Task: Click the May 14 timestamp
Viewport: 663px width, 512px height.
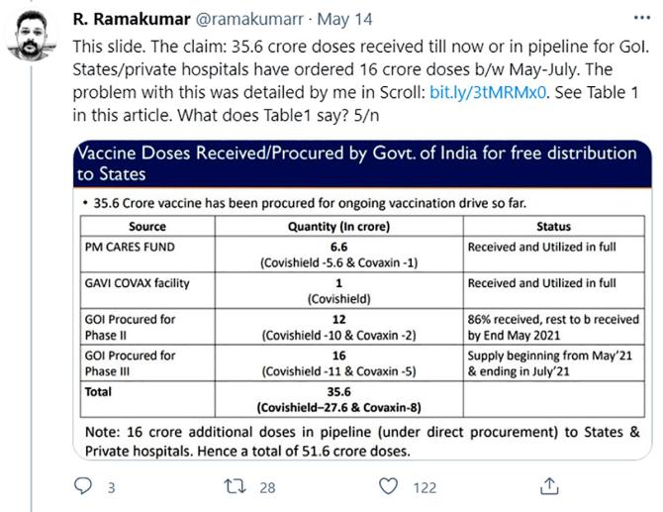Action: click(x=344, y=19)
